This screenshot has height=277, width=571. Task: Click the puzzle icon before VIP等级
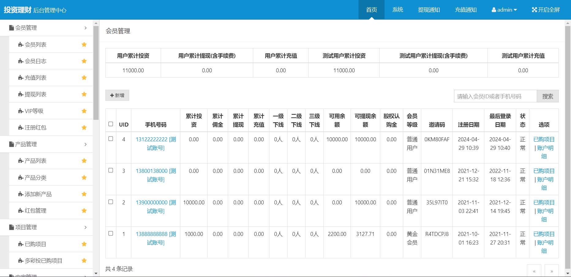(x=21, y=111)
